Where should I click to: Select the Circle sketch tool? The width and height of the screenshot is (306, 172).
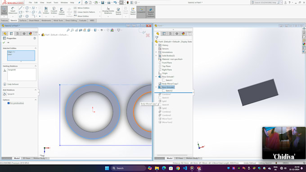(27, 8)
